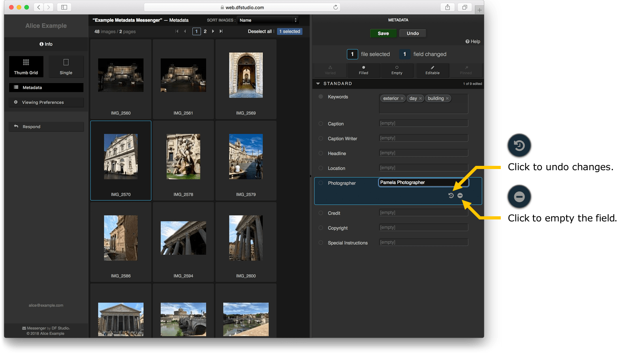Filter by Empty fields
Screen dimensions: 624x353
[397, 70]
